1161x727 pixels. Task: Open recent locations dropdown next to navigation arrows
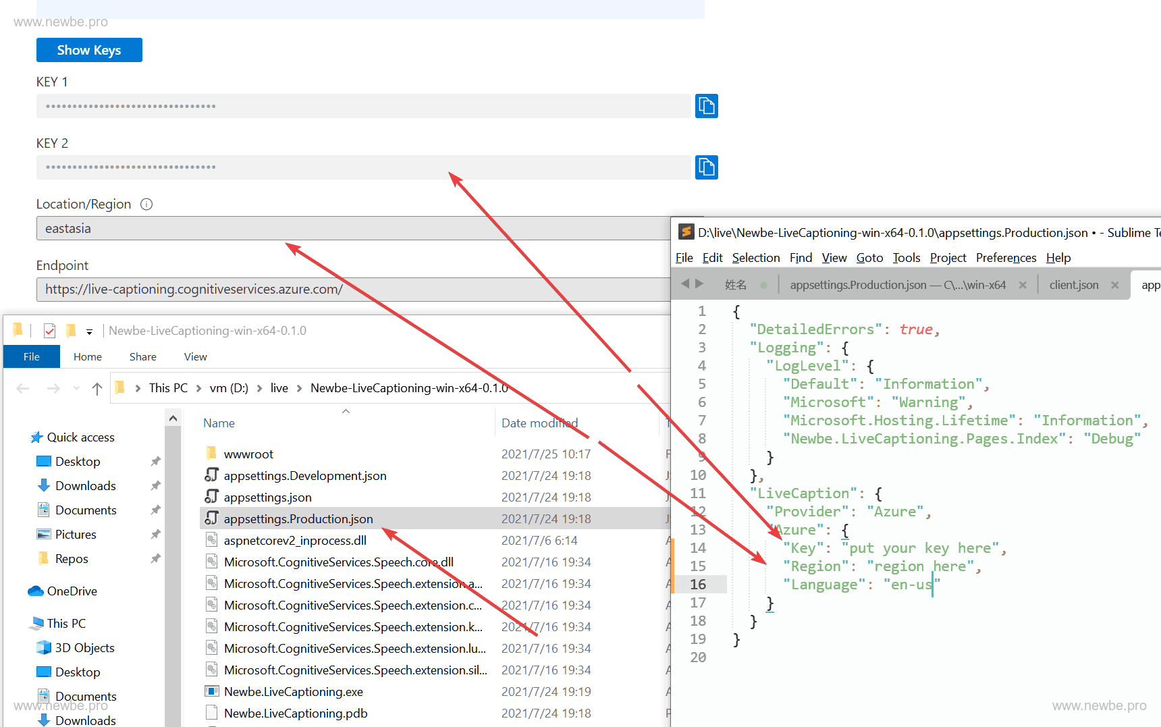tap(76, 387)
